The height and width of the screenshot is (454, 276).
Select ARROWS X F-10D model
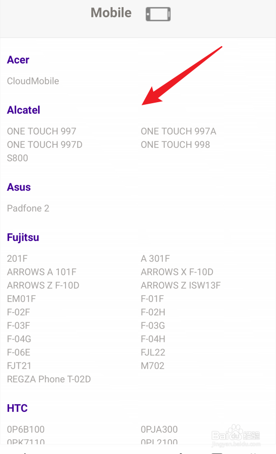(177, 272)
